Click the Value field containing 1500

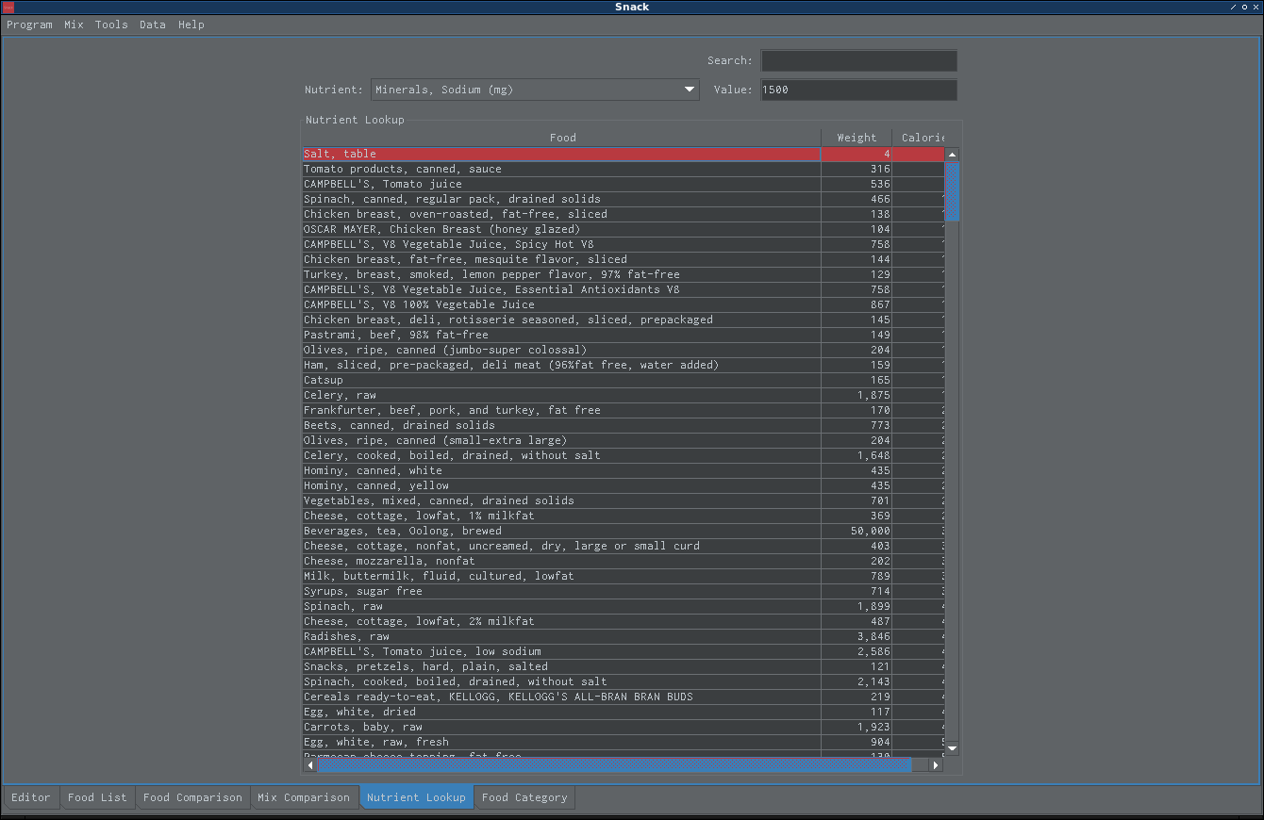(859, 90)
